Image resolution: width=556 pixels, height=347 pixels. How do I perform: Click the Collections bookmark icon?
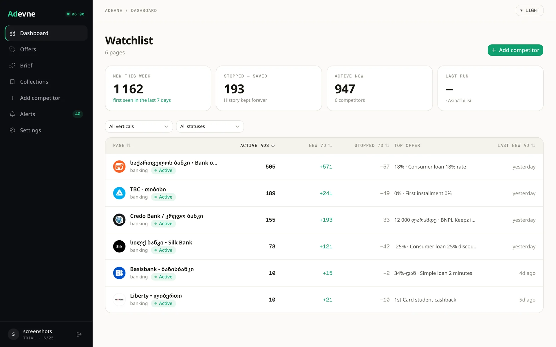12,82
